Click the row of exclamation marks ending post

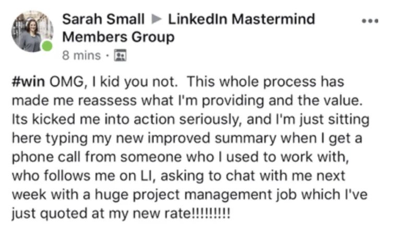pyautogui.click(x=211, y=213)
